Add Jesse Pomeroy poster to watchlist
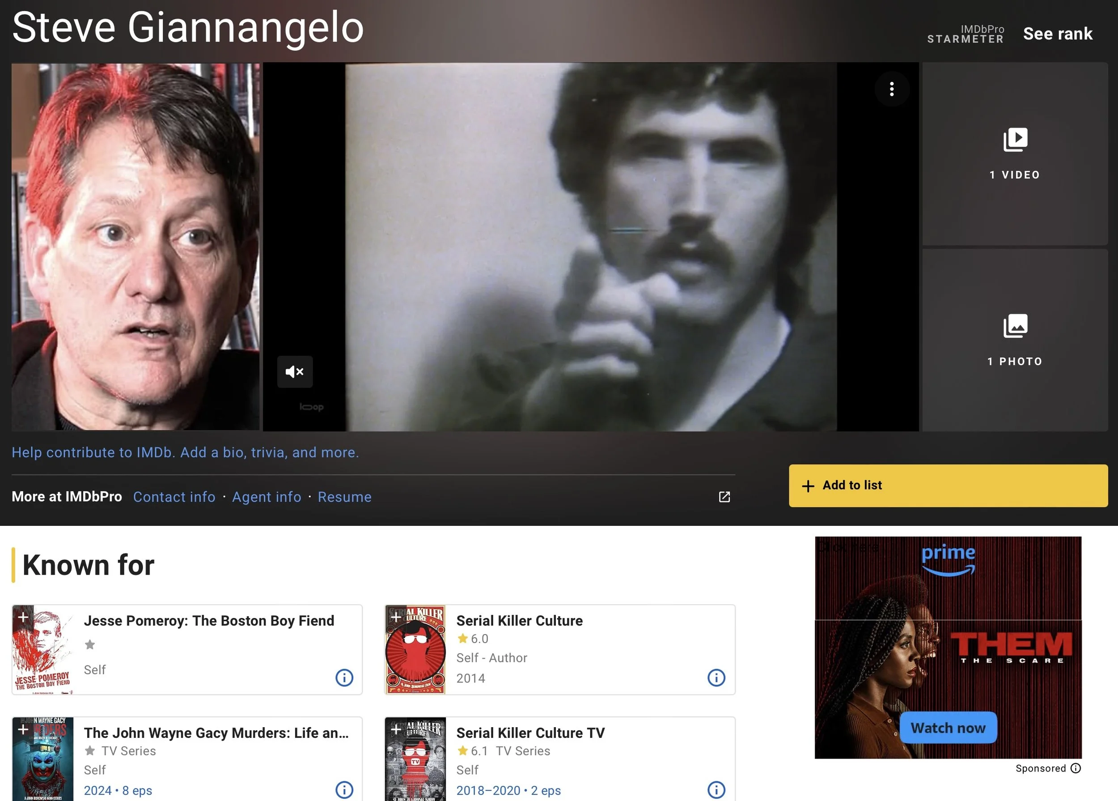Screen dimensions: 1118x801 [x=23, y=617]
